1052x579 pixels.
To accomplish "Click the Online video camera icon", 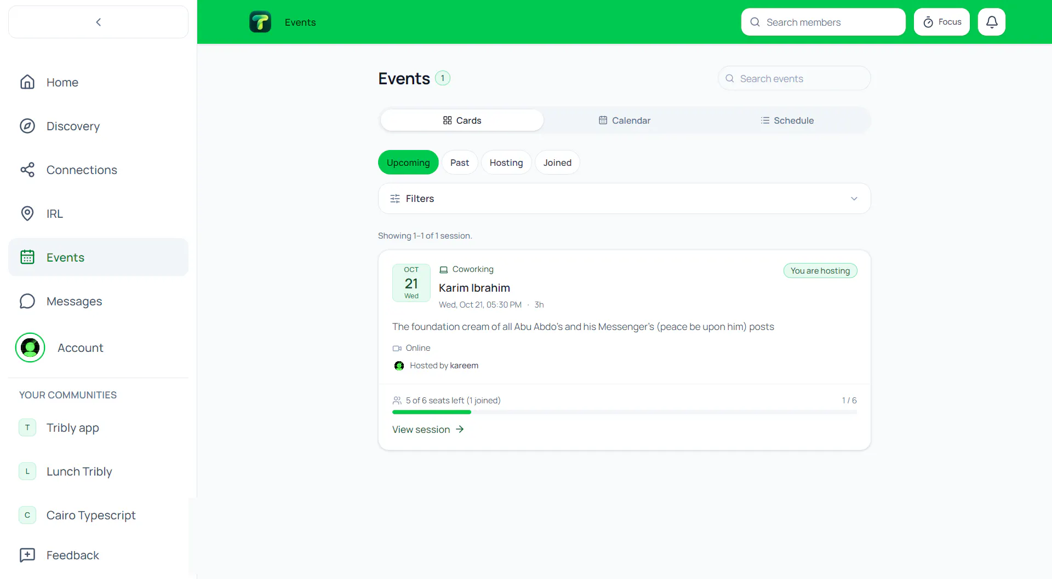I will 397,348.
